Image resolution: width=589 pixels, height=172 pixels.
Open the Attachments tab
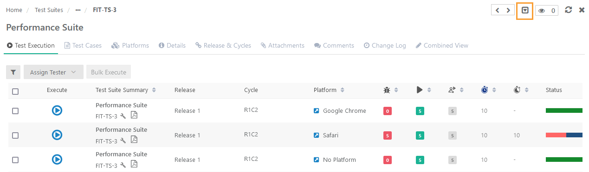283,45
